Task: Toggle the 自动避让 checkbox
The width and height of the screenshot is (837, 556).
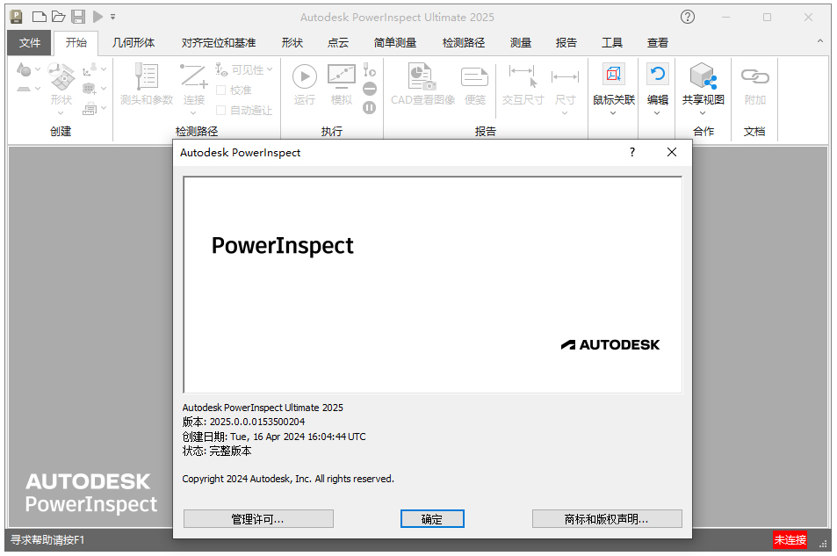Action: coord(221,110)
